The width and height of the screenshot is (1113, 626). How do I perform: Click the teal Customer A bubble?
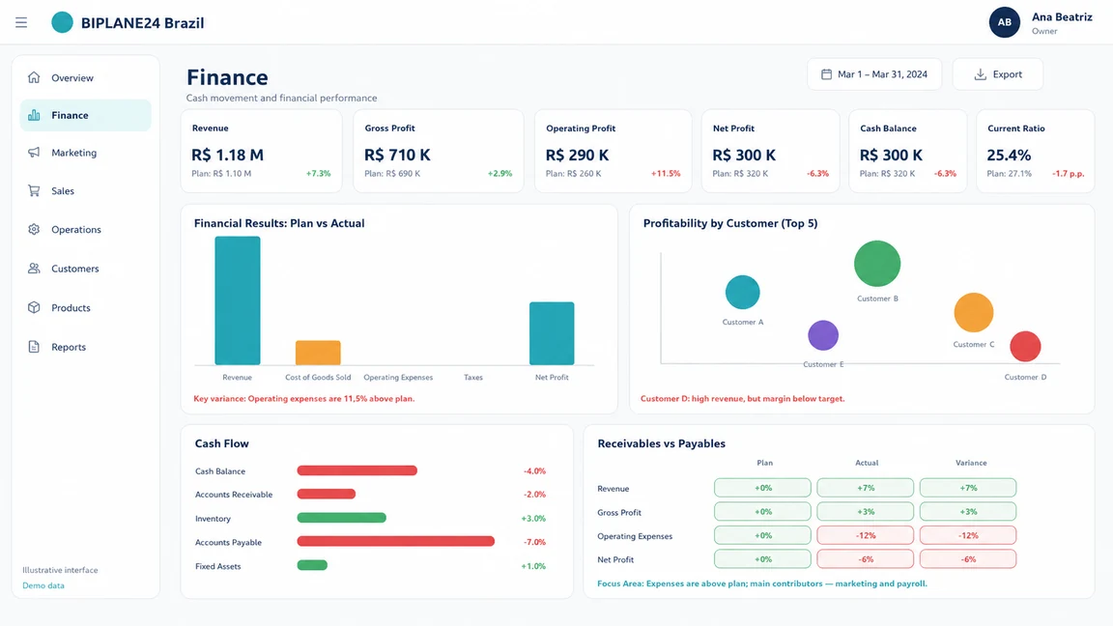(742, 293)
